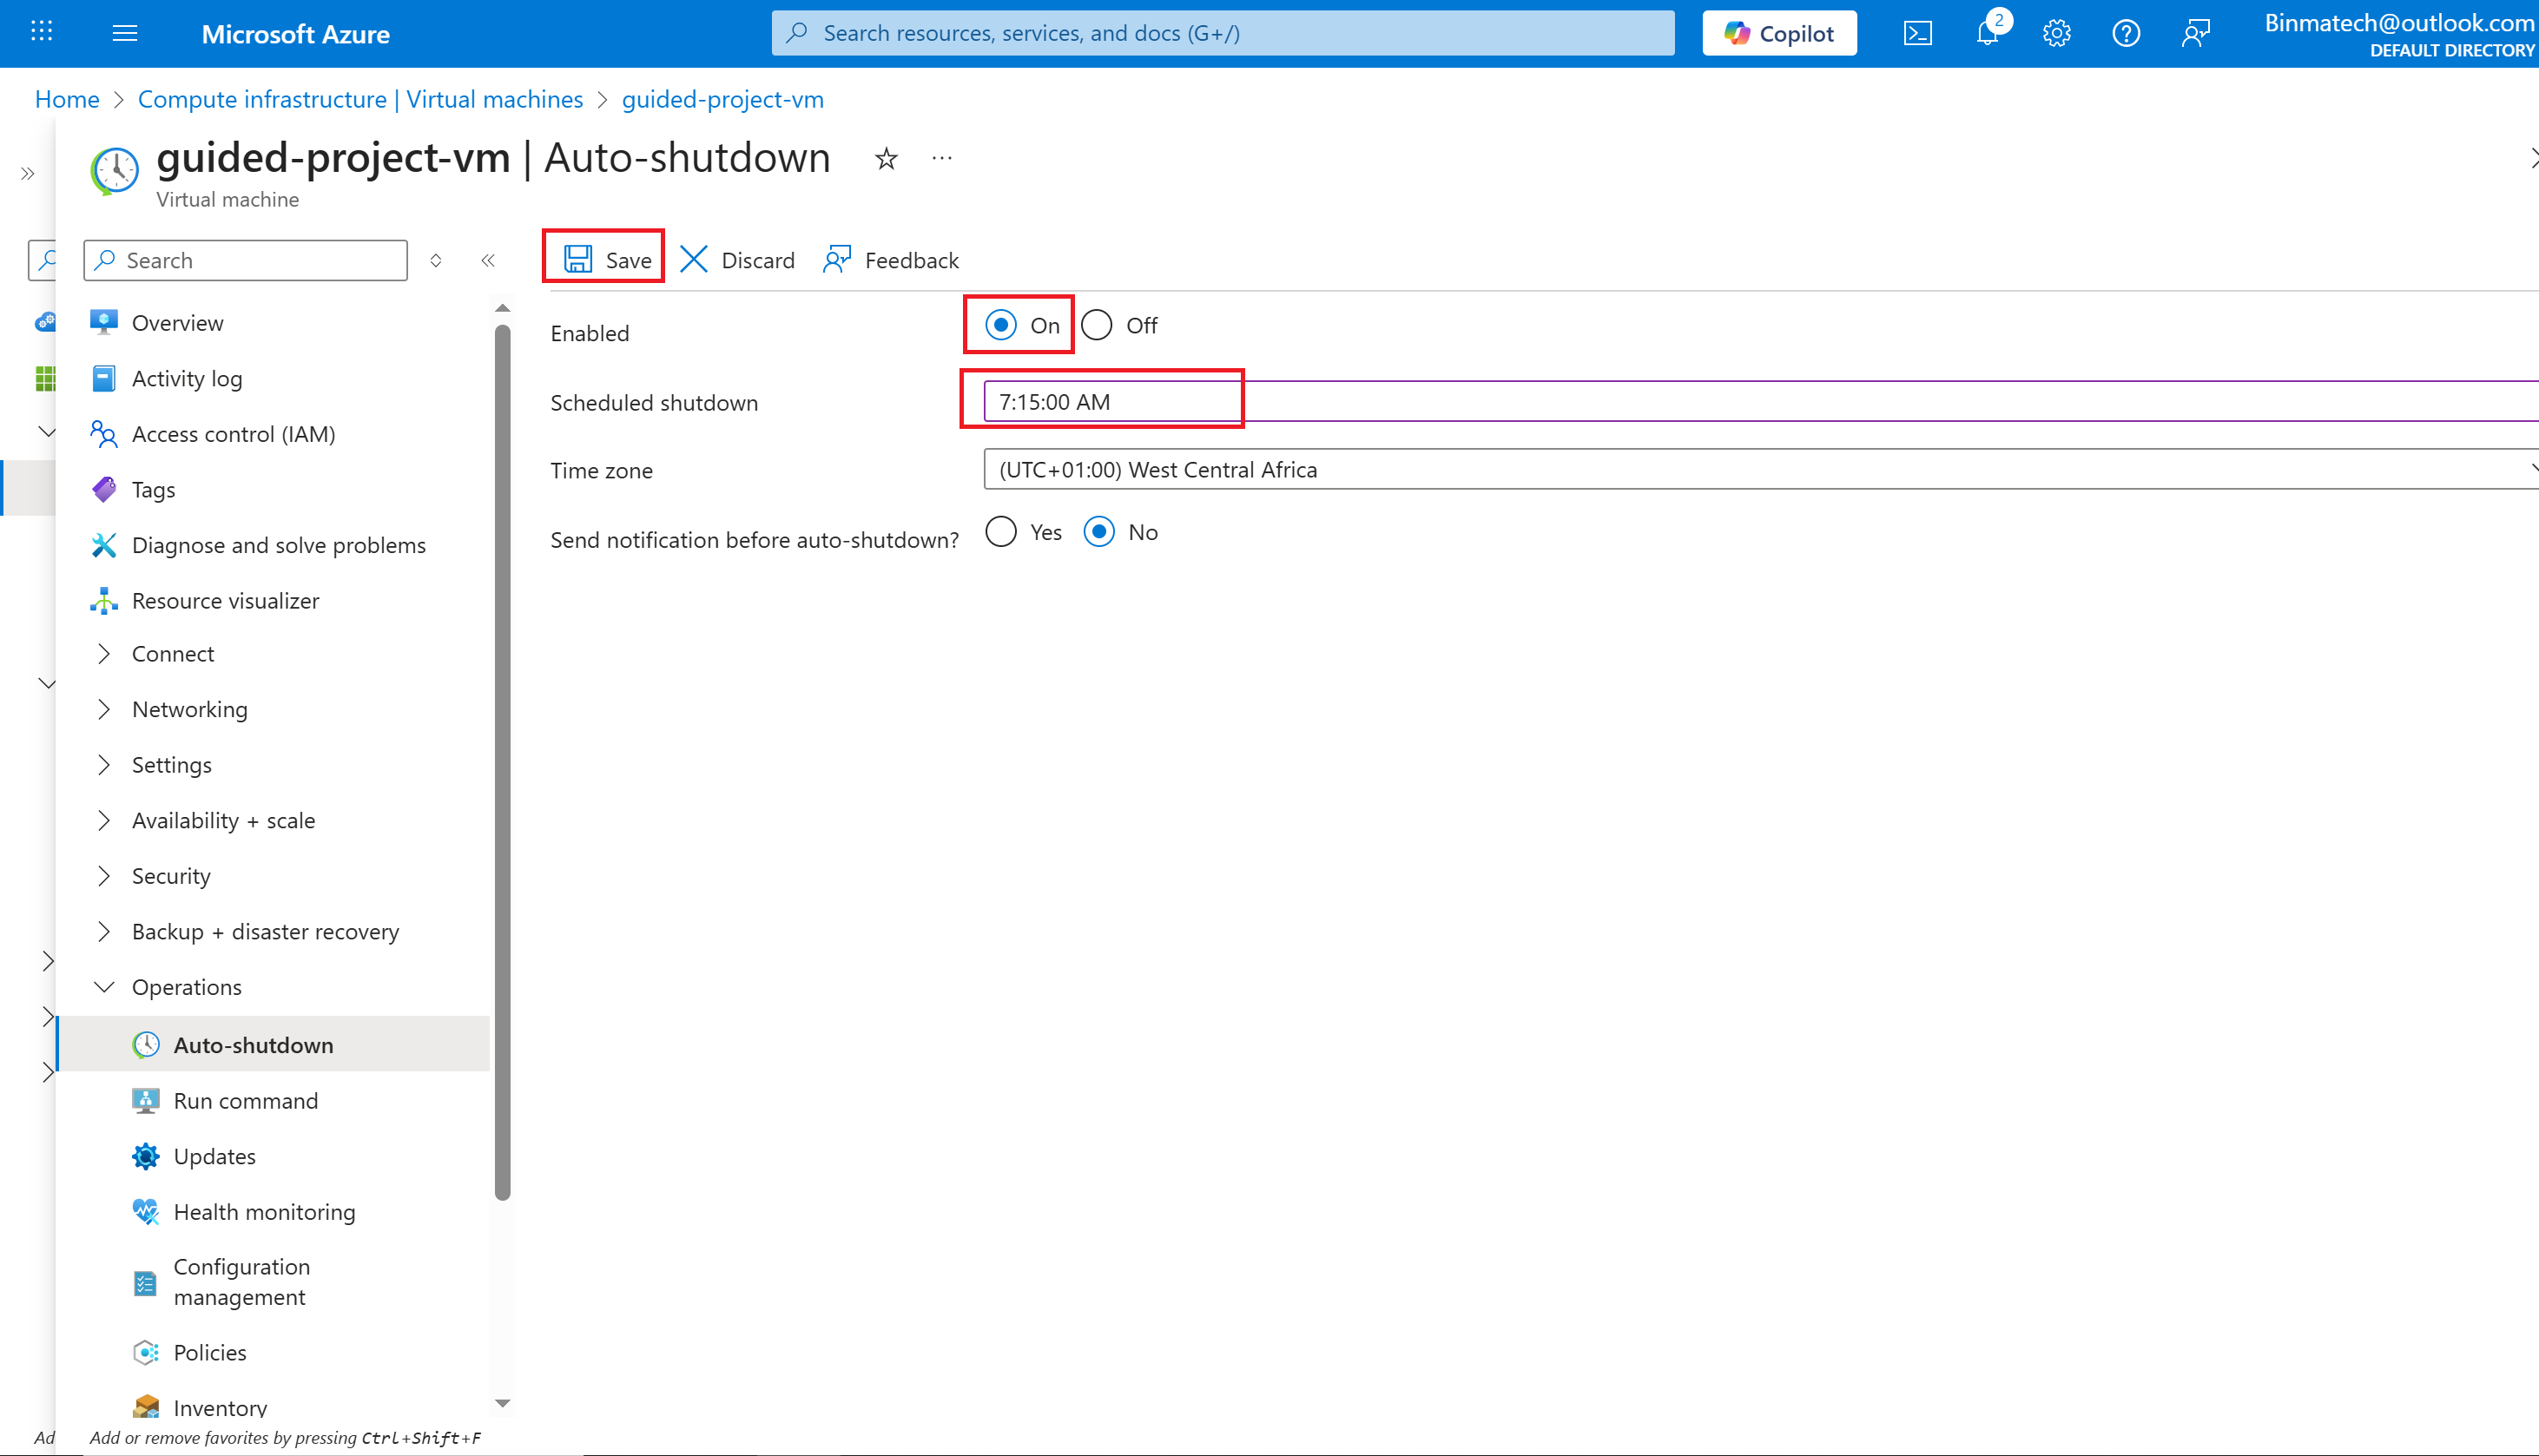Go to the Overview menu item
Image resolution: width=2539 pixels, height=1456 pixels.
pos(177,323)
